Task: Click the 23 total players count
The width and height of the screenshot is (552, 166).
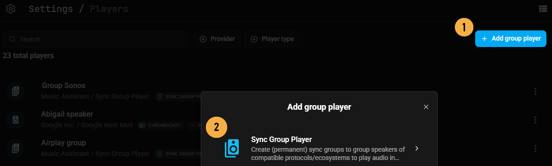Action: coord(28,55)
